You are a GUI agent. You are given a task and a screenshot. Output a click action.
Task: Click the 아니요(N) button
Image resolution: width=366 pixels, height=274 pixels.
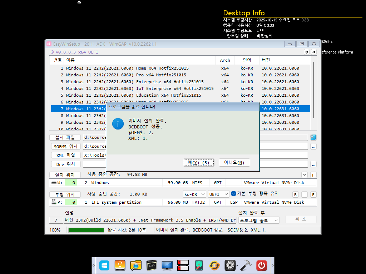(234, 163)
